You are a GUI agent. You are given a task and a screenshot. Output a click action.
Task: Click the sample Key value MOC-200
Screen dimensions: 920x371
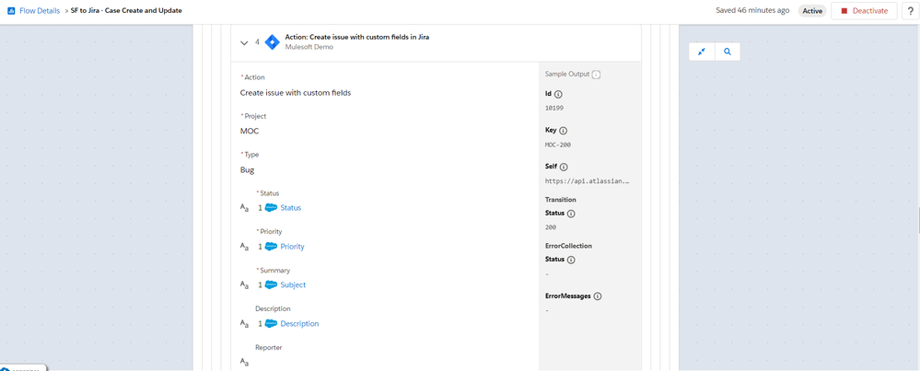click(x=558, y=145)
